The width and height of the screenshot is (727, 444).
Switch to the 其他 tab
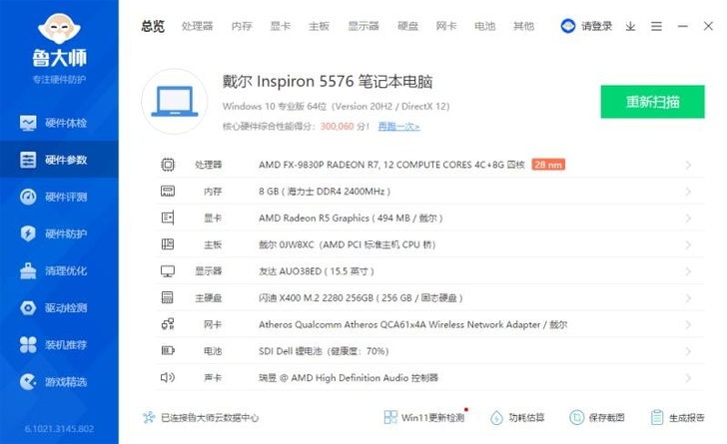(524, 26)
